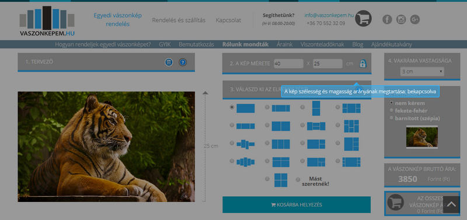Pick the three equal vertical panels layout icon
The height and width of the screenshot is (220, 467).
pyautogui.click(x=281, y=144)
